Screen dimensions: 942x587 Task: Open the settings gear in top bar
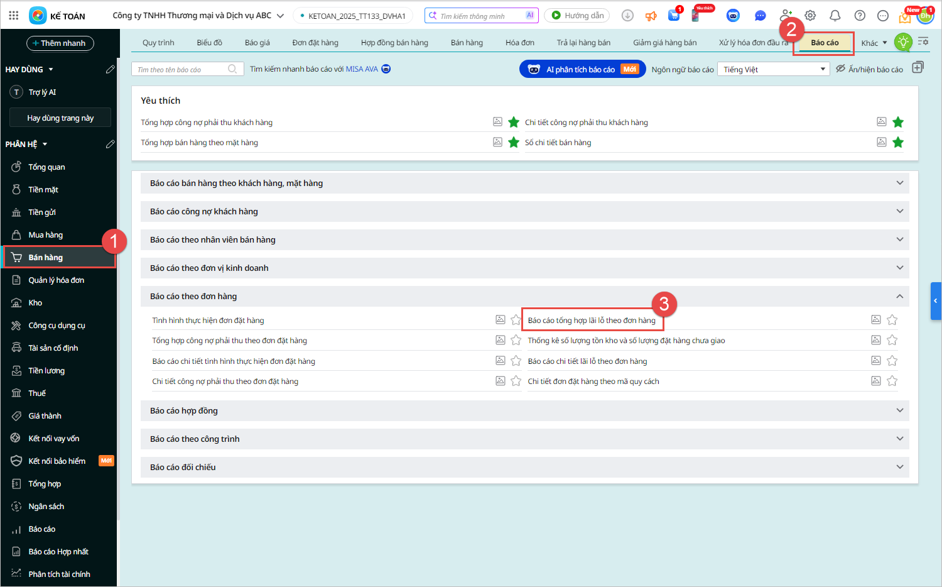point(810,16)
